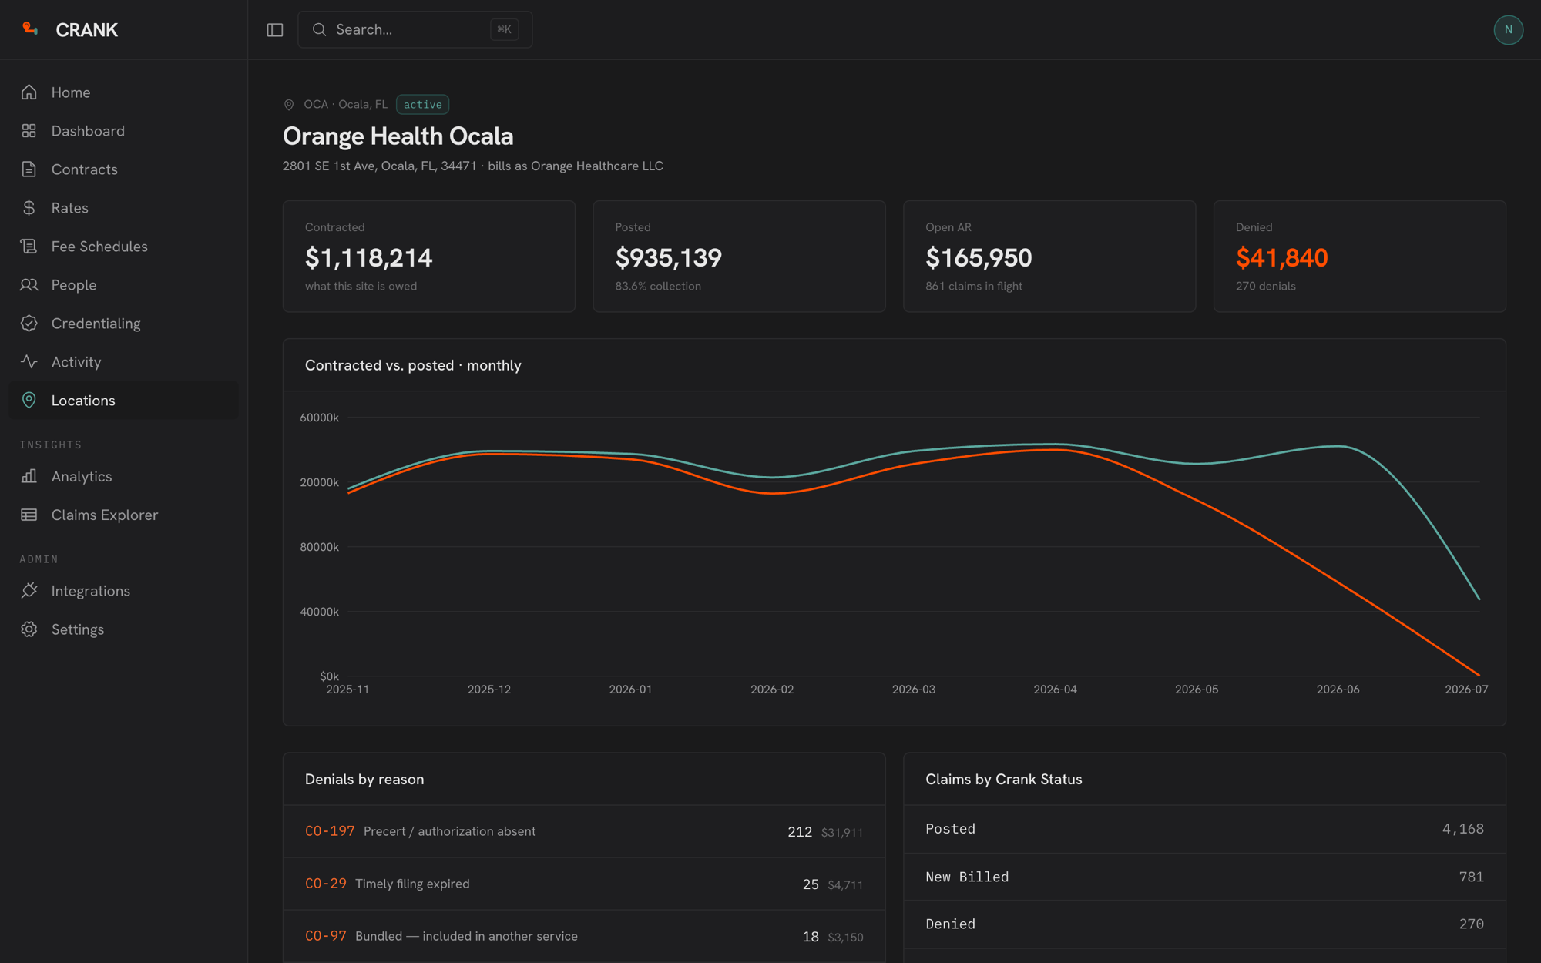Click the CO-29 denial code
The image size is (1541, 963).
(x=326, y=884)
